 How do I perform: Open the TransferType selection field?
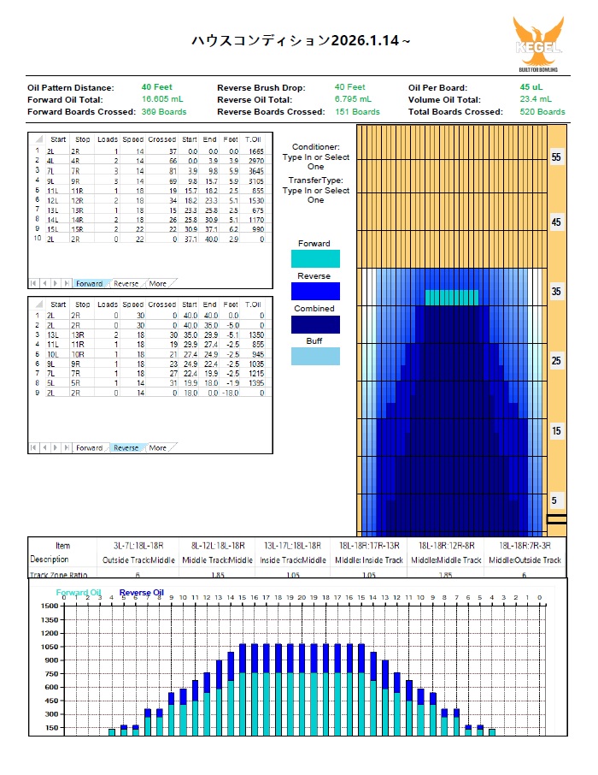(x=315, y=195)
